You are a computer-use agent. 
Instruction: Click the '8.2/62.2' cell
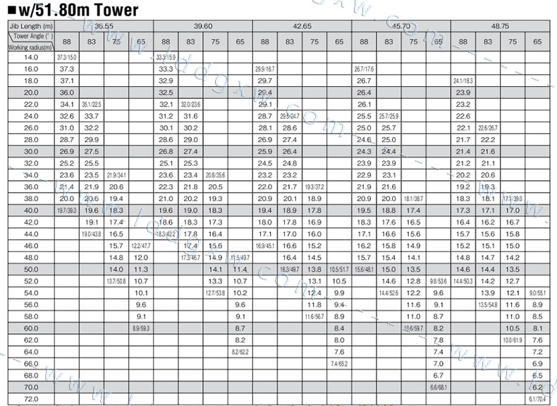tap(240, 352)
